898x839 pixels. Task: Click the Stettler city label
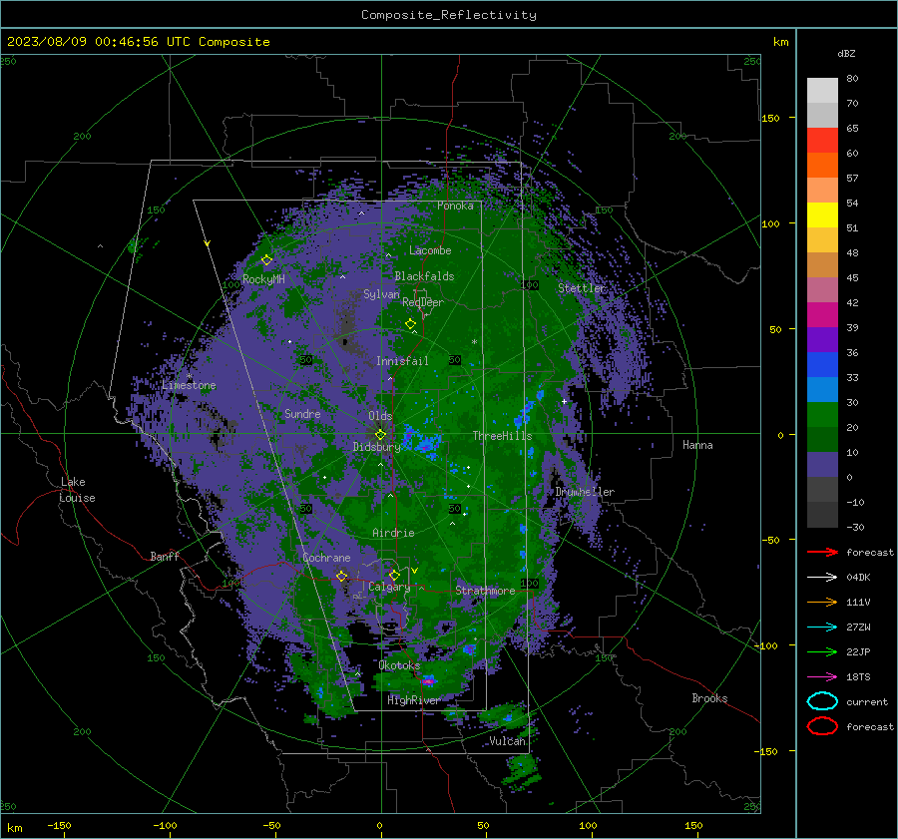click(x=582, y=288)
